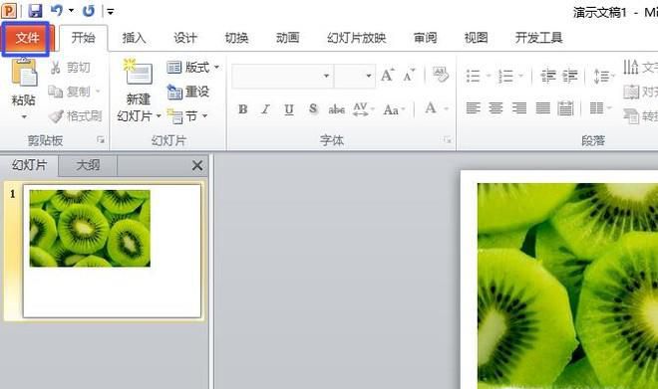Screen dimensions: 658x389
Task: Click the Save icon in quick access toolbar
Action: (x=35, y=11)
